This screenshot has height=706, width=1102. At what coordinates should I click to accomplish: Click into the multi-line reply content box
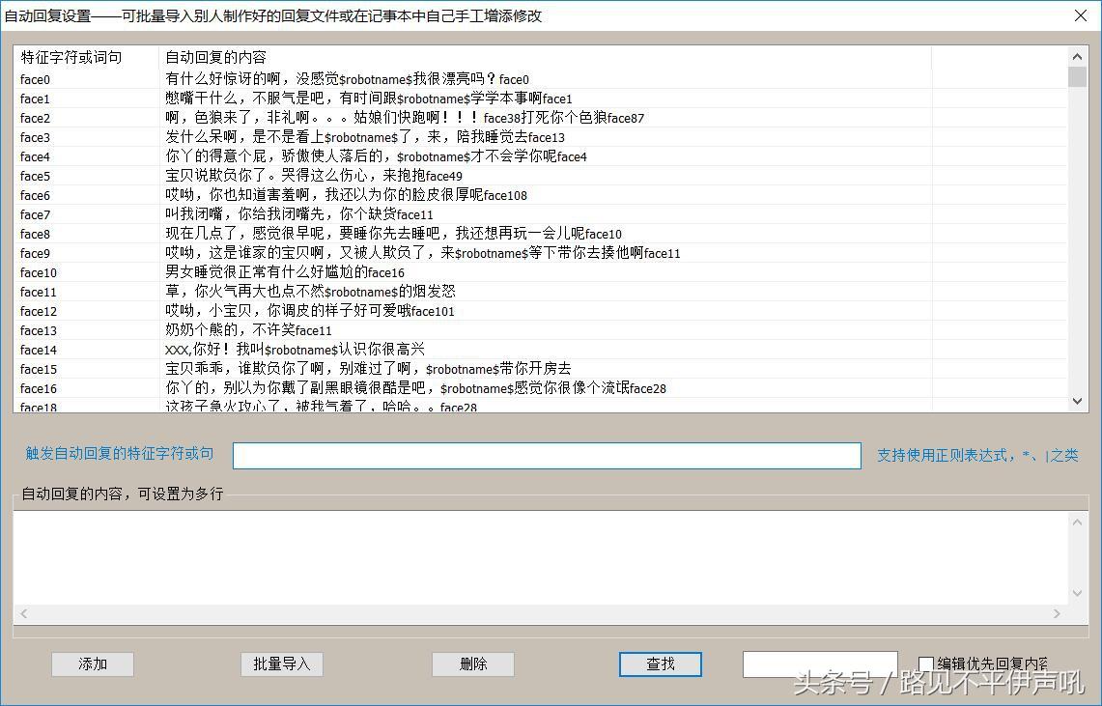[x=541, y=558]
